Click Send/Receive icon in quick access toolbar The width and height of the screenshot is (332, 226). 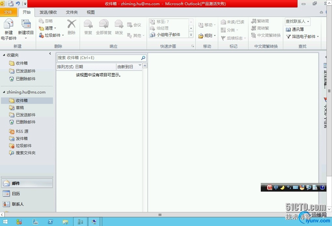pyautogui.click(x=11, y=3)
